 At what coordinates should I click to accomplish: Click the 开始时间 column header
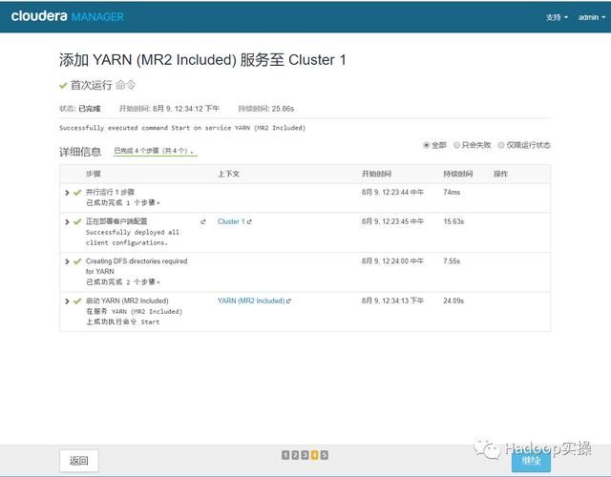point(376,174)
